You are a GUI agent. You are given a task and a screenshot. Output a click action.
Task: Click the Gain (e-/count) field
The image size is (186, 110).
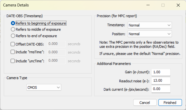pos(161,72)
